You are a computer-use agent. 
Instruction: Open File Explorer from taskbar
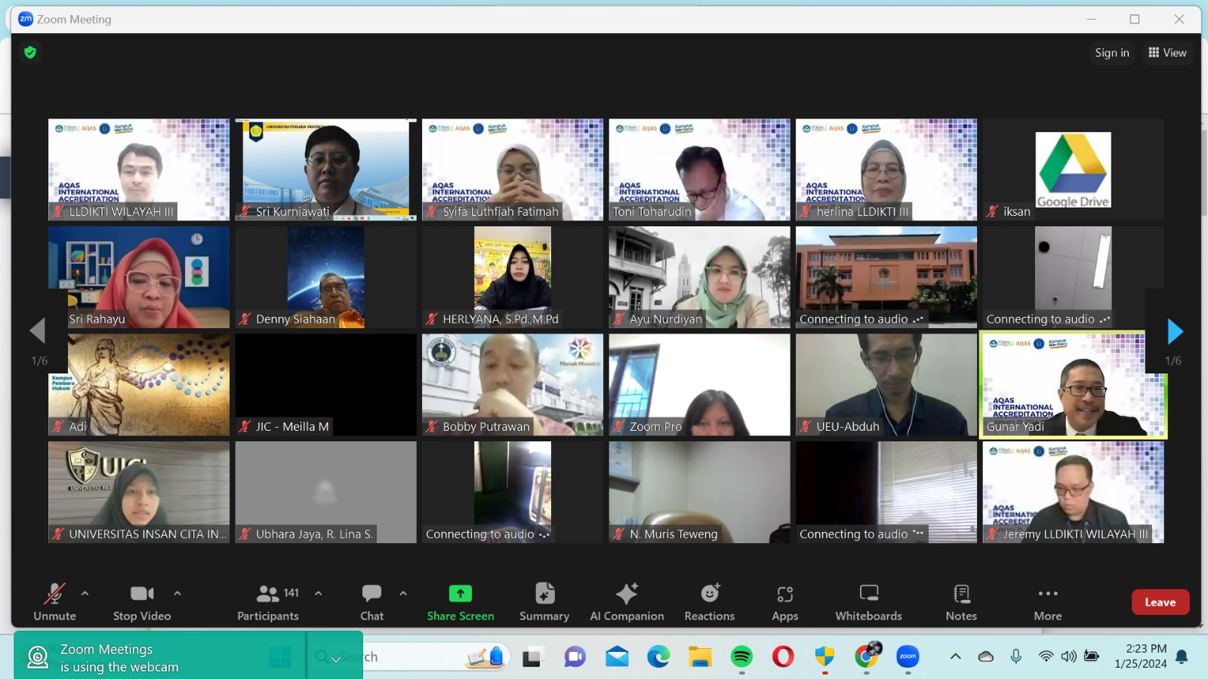[700, 656]
